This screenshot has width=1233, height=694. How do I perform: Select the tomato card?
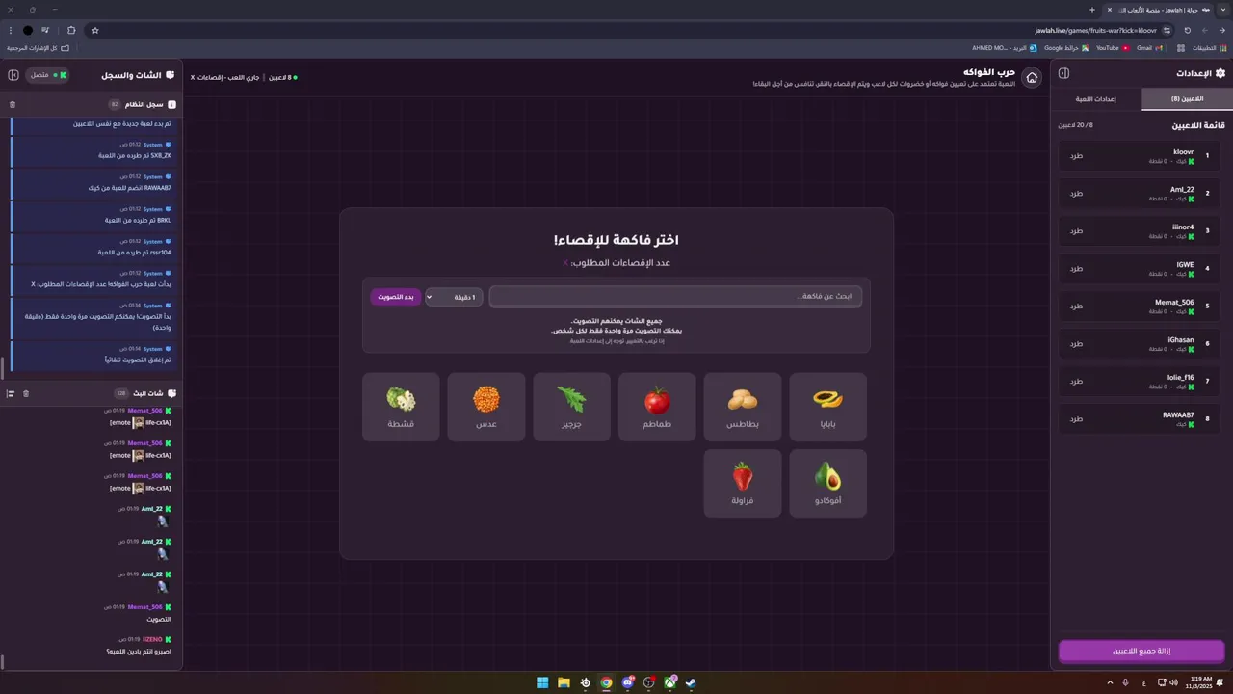tap(657, 407)
